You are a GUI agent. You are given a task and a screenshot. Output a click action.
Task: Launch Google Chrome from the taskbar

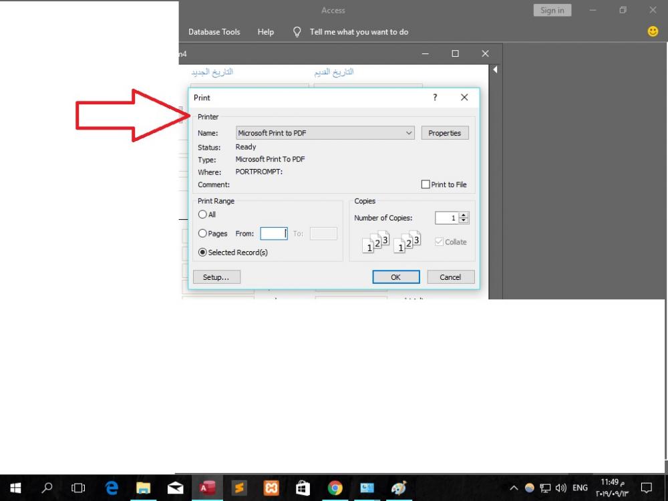[x=335, y=488]
